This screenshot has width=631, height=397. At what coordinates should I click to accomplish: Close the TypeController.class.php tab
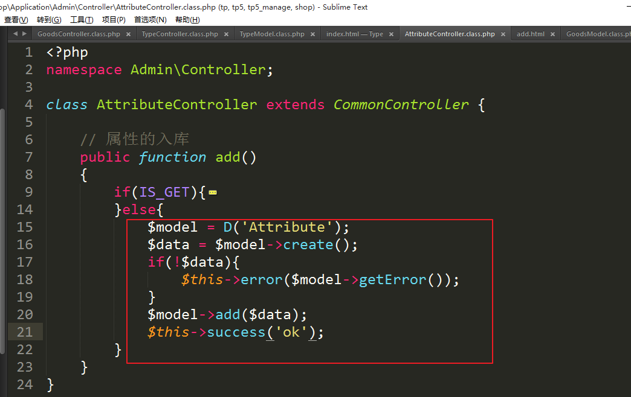click(226, 34)
